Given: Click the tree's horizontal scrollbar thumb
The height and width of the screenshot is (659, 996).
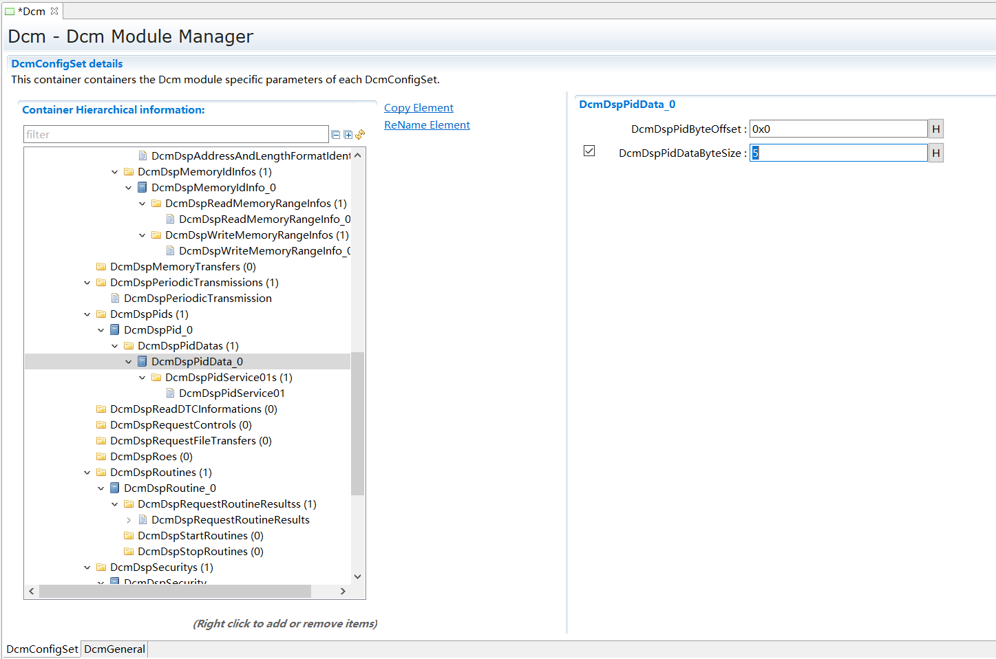Looking at the screenshot, I should click(175, 592).
